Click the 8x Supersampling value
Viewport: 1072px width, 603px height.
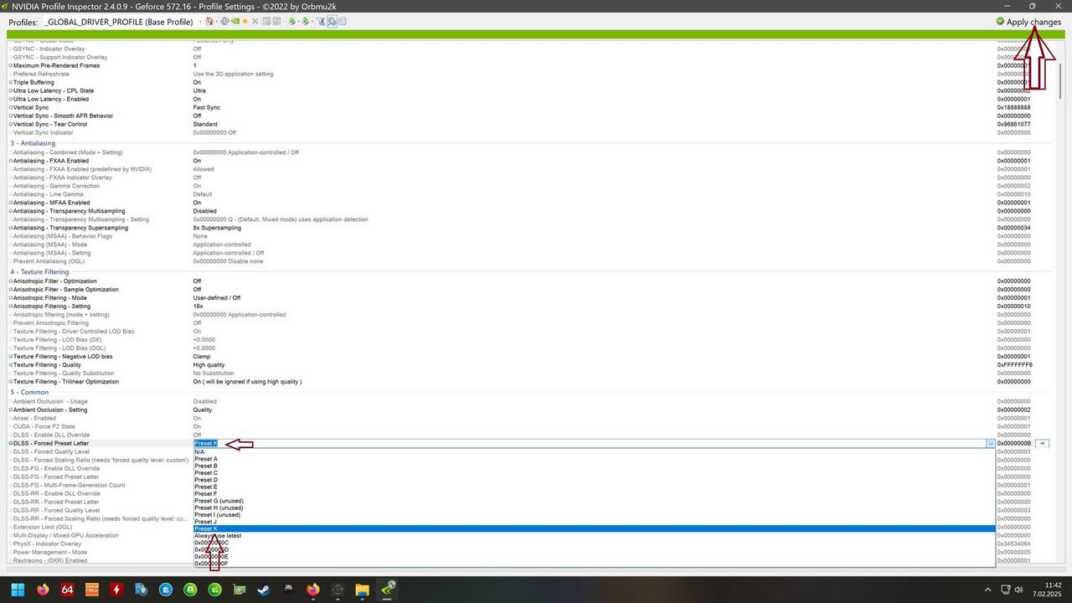click(217, 228)
